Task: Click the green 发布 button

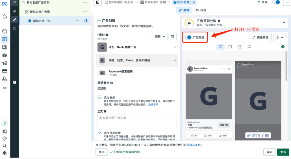Action: (283, 152)
